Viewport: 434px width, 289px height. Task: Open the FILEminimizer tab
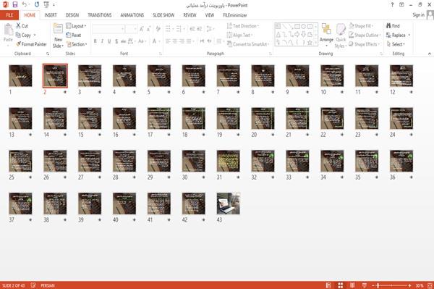pos(235,15)
